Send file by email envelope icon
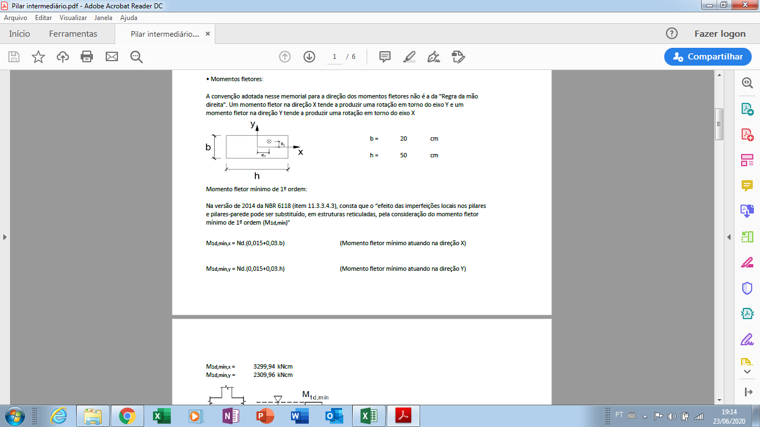The width and height of the screenshot is (760, 427). pos(112,57)
